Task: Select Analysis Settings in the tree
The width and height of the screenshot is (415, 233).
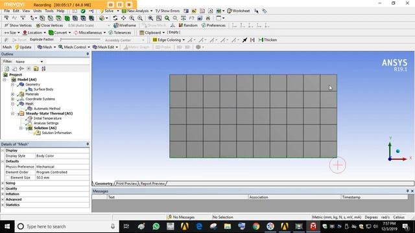Action: [46, 123]
